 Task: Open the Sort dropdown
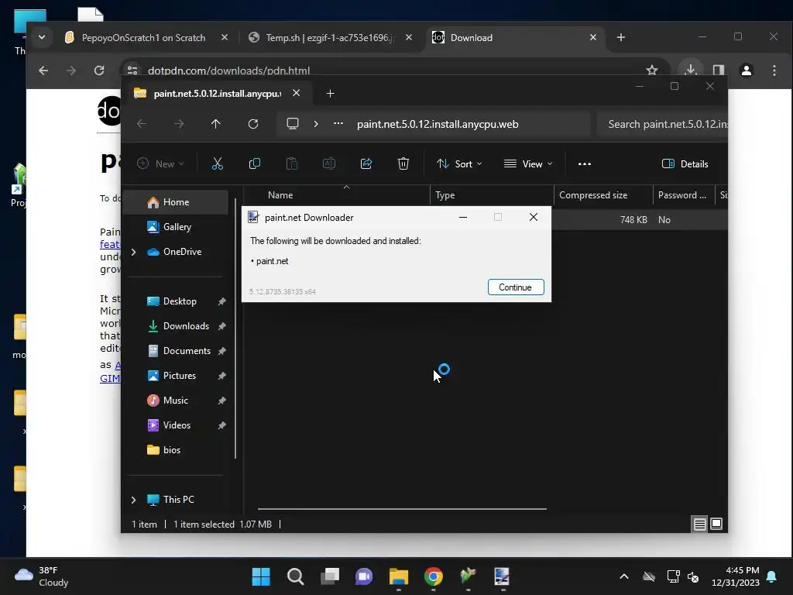point(459,163)
